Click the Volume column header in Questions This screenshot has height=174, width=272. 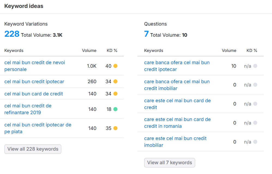229,51
